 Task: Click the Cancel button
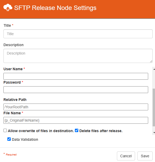pyautogui.click(x=126, y=156)
